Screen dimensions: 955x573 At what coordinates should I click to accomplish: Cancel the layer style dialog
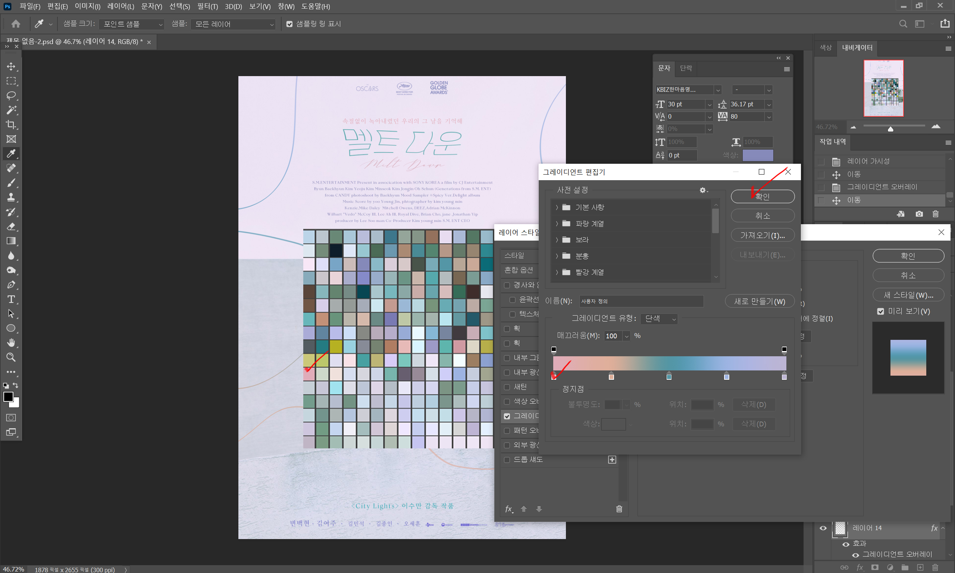(x=908, y=275)
